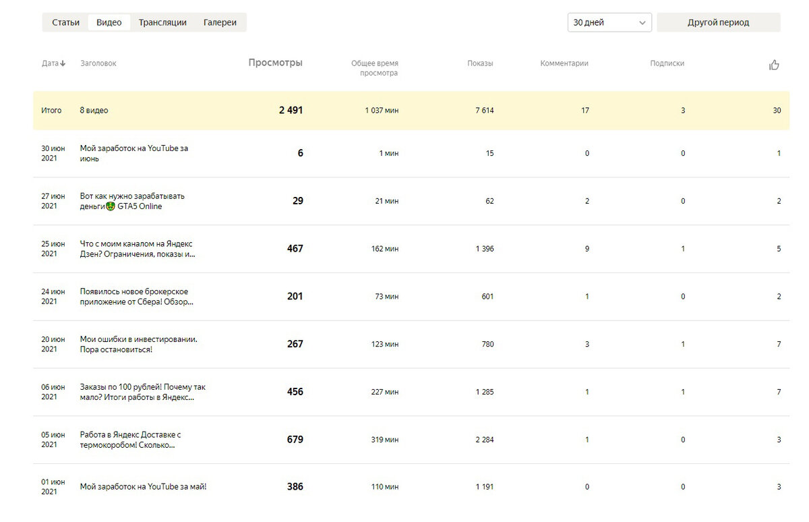The width and height of the screenshot is (809, 522).
Task: Open the Трансляции tab
Action: (162, 22)
